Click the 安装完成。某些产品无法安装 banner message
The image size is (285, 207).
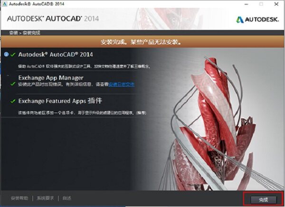[x=141, y=42]
